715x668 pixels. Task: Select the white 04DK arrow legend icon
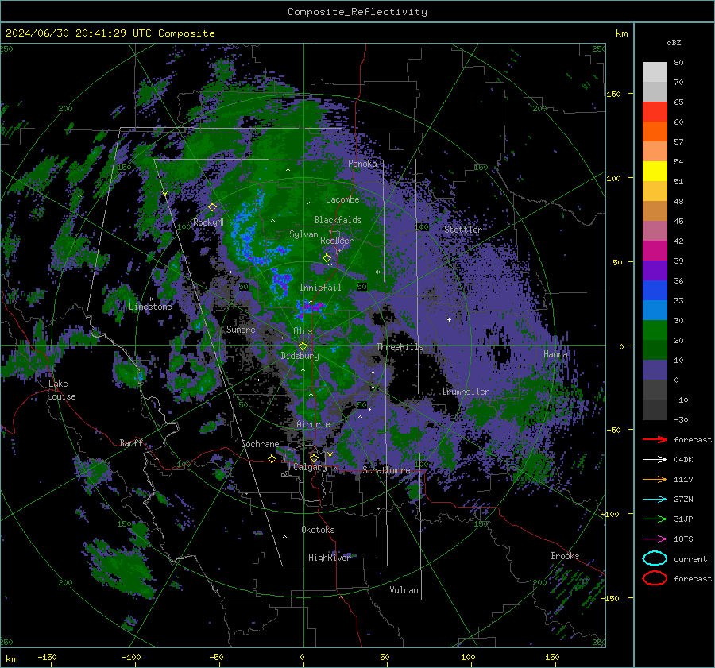pyautogui.click(x=655, y=460)
